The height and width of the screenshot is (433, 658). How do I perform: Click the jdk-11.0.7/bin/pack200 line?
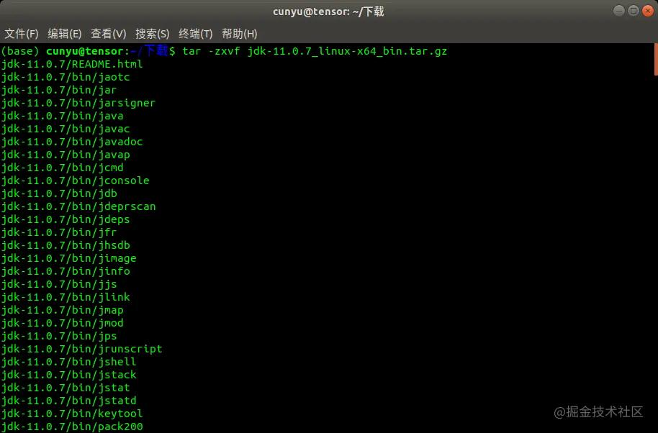[x=72, y=427]
